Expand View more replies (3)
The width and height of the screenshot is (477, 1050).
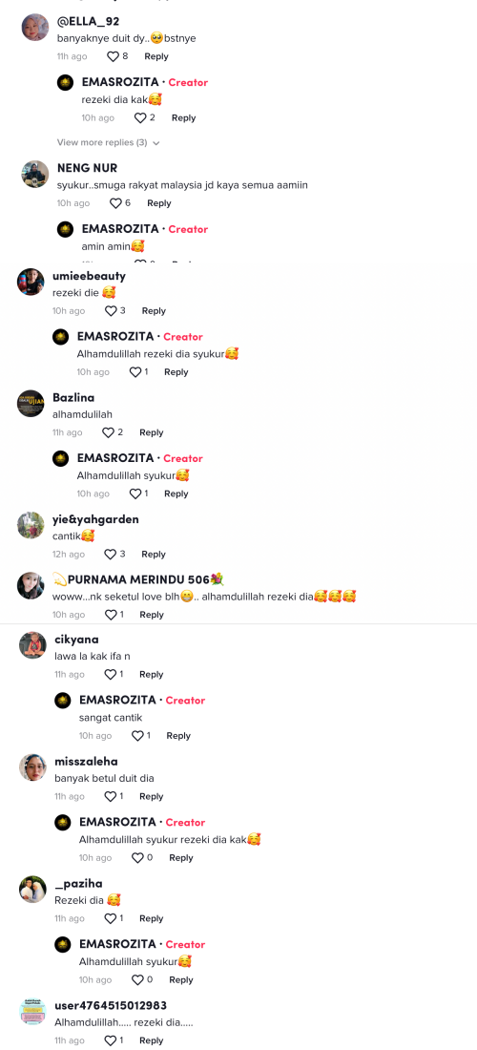click(109, 142)
